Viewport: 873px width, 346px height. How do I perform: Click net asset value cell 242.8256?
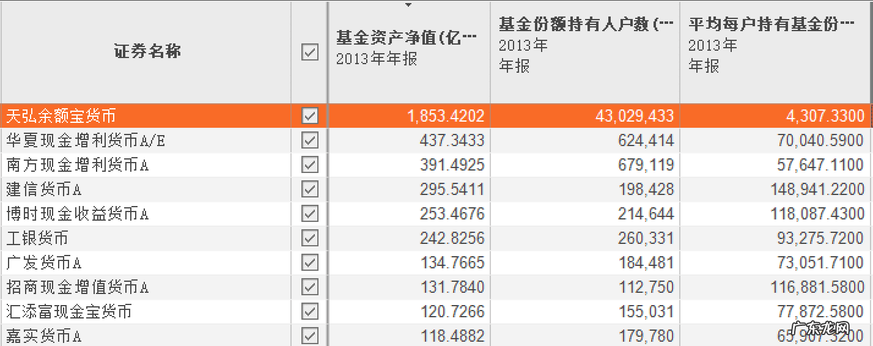pos(409,238)
